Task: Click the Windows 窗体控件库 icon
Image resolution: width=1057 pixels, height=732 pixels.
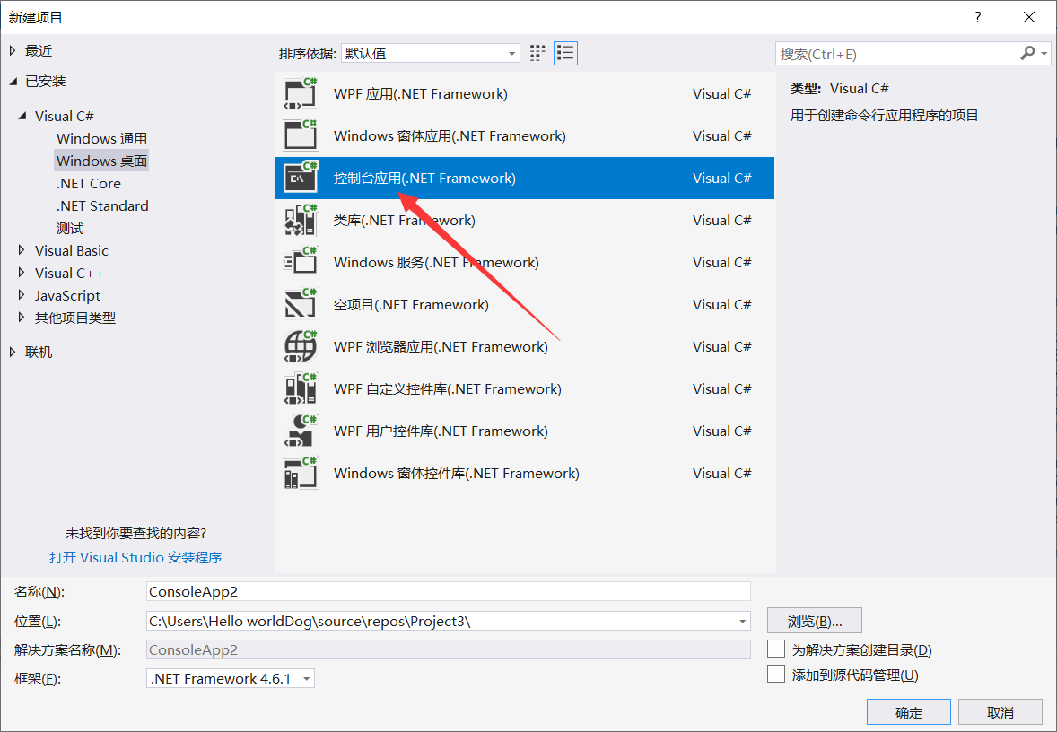Action: [300, 473]
